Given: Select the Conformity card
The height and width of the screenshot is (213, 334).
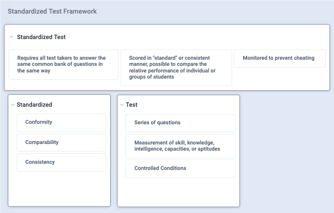Looking at the screenshot, I should tap(61, 123).
